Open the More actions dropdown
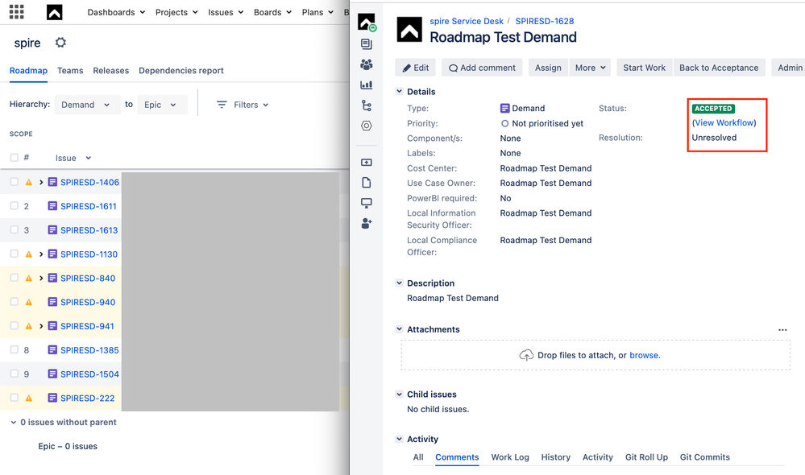 point(590,68)
